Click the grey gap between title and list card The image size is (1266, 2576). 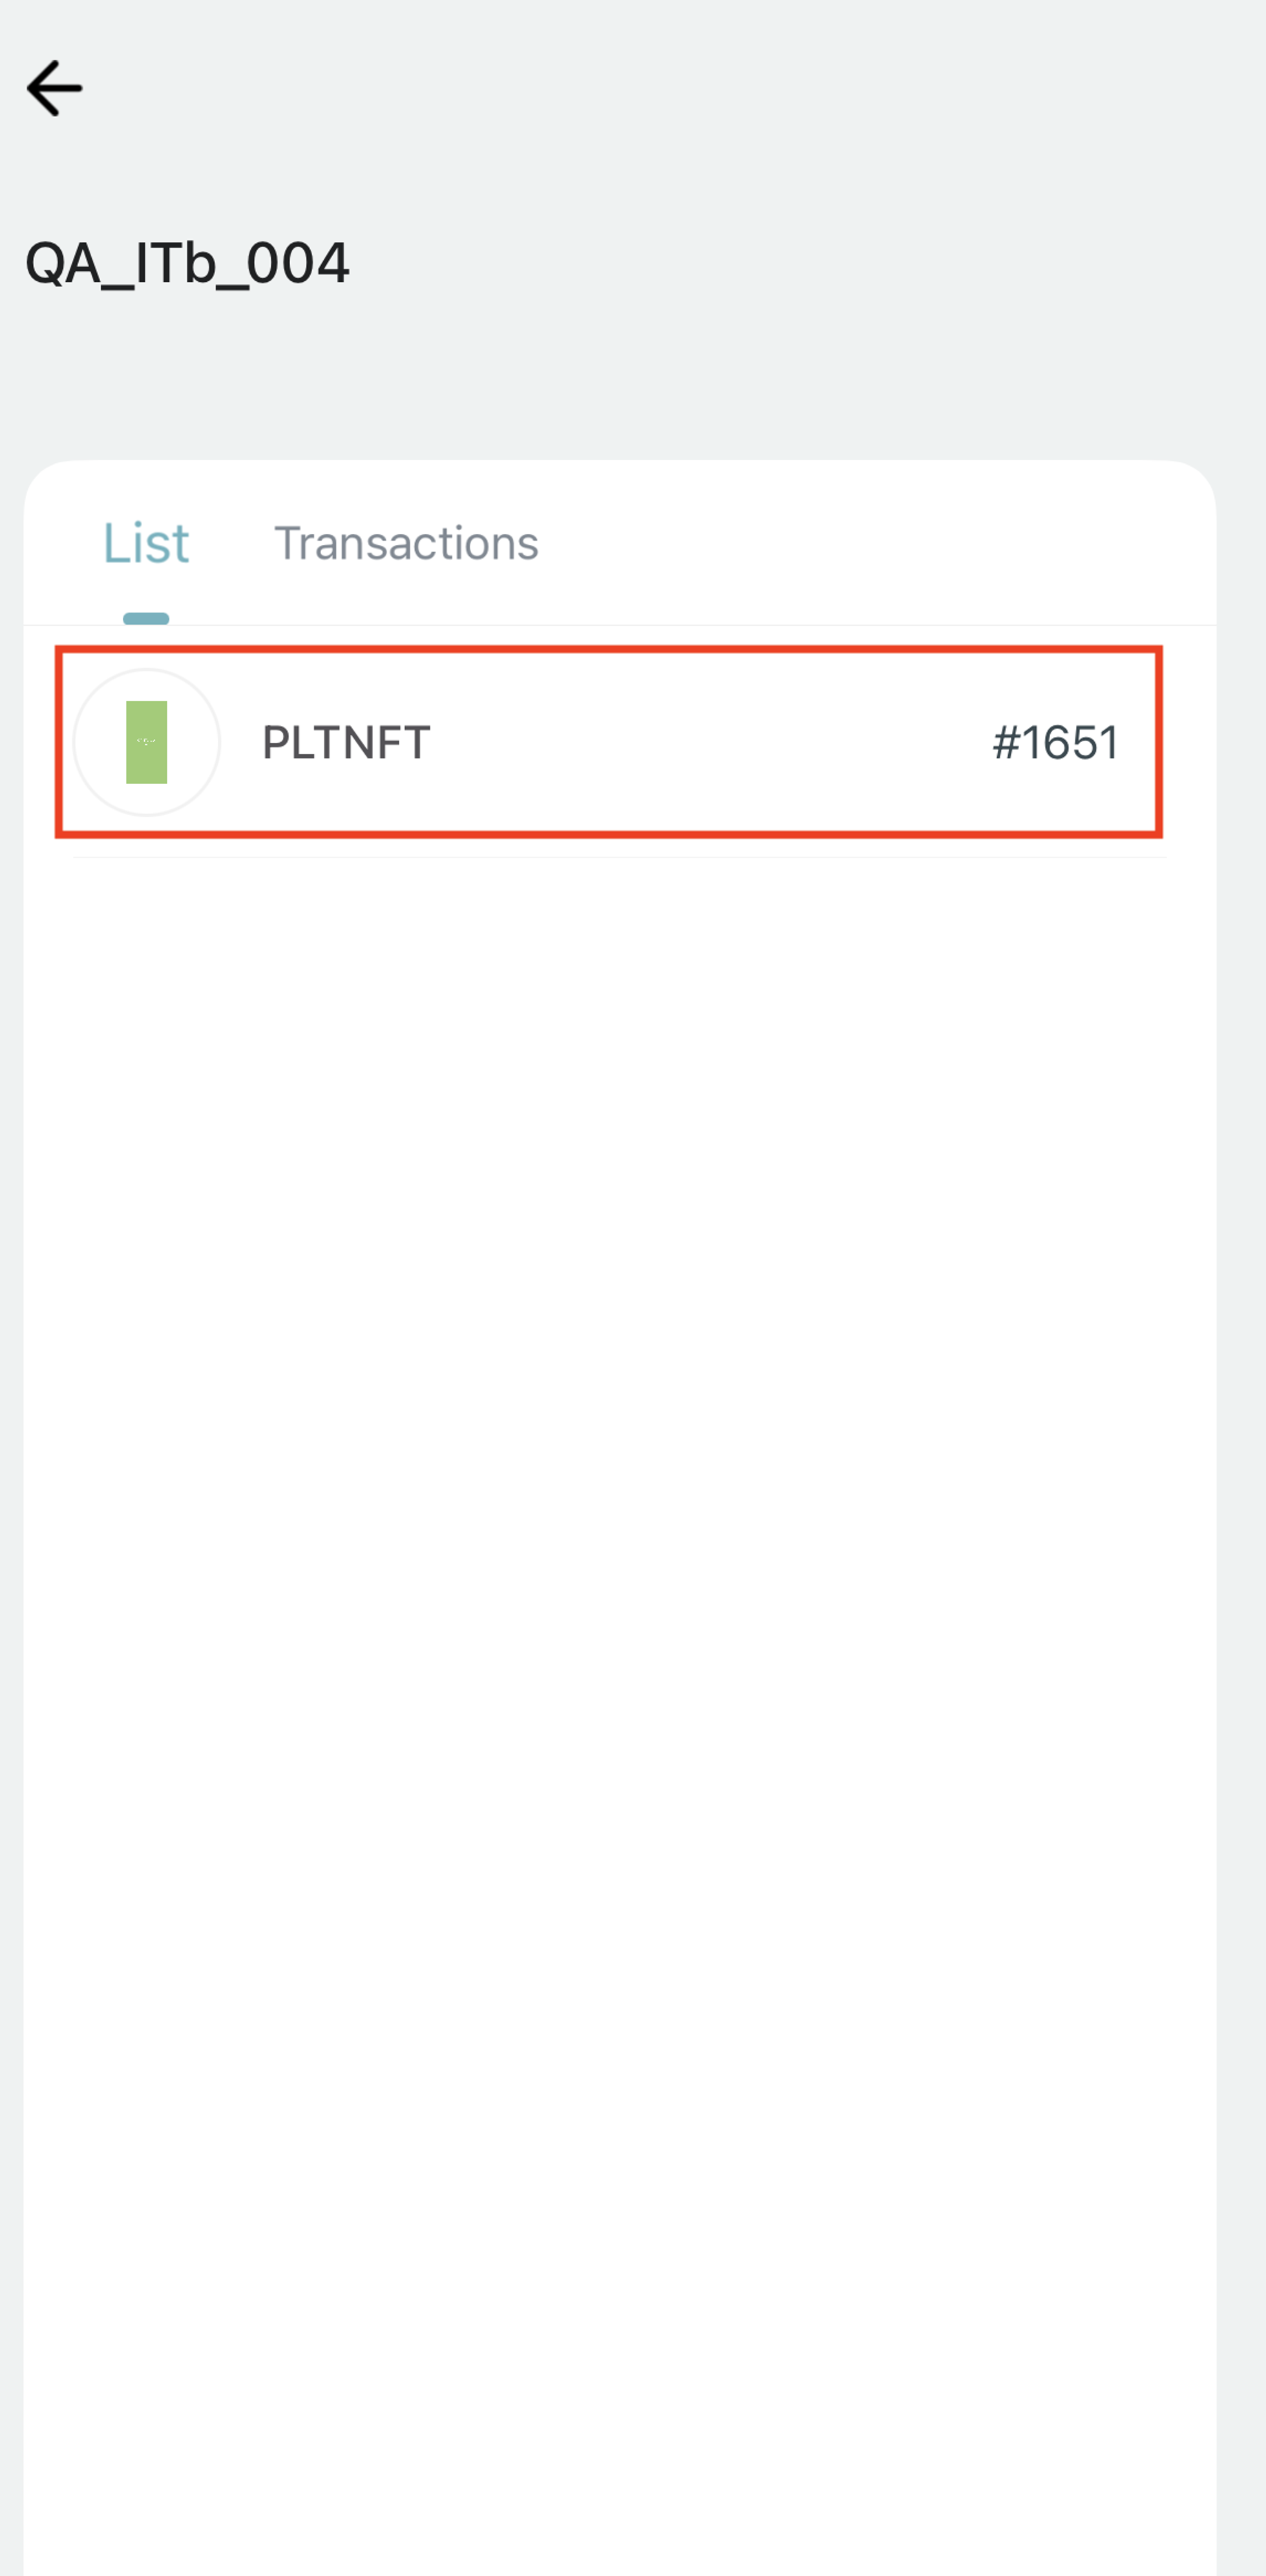(620, 390)
